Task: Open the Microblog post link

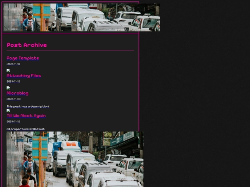Action: 18,93
